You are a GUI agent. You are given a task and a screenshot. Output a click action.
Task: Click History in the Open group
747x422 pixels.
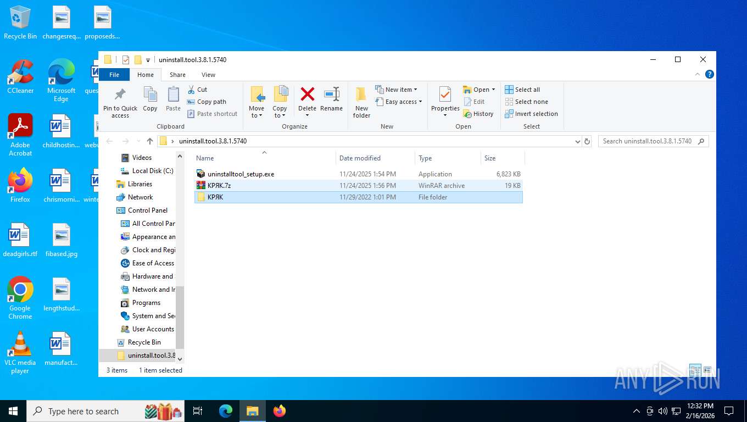[x=478, y=114]
